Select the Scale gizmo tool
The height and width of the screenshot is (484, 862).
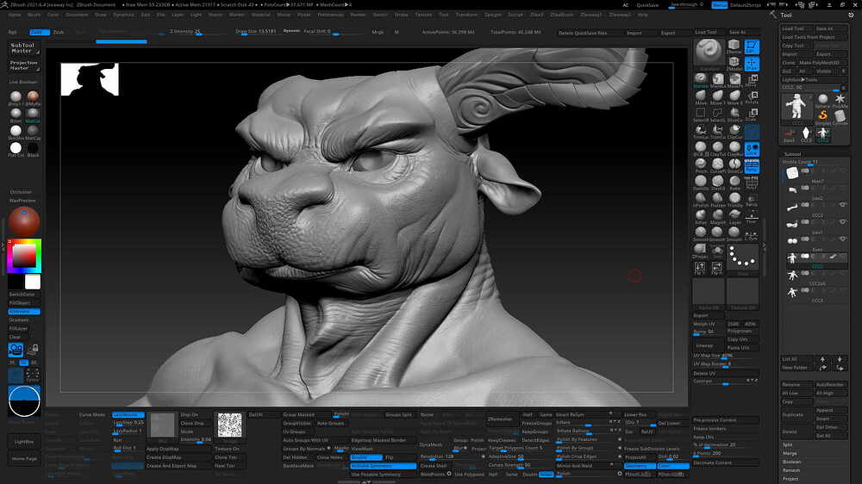(x=752, y=115)
